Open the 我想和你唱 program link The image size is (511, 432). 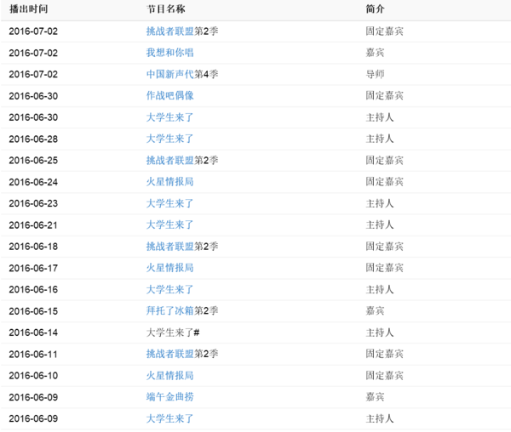[169, 53]
